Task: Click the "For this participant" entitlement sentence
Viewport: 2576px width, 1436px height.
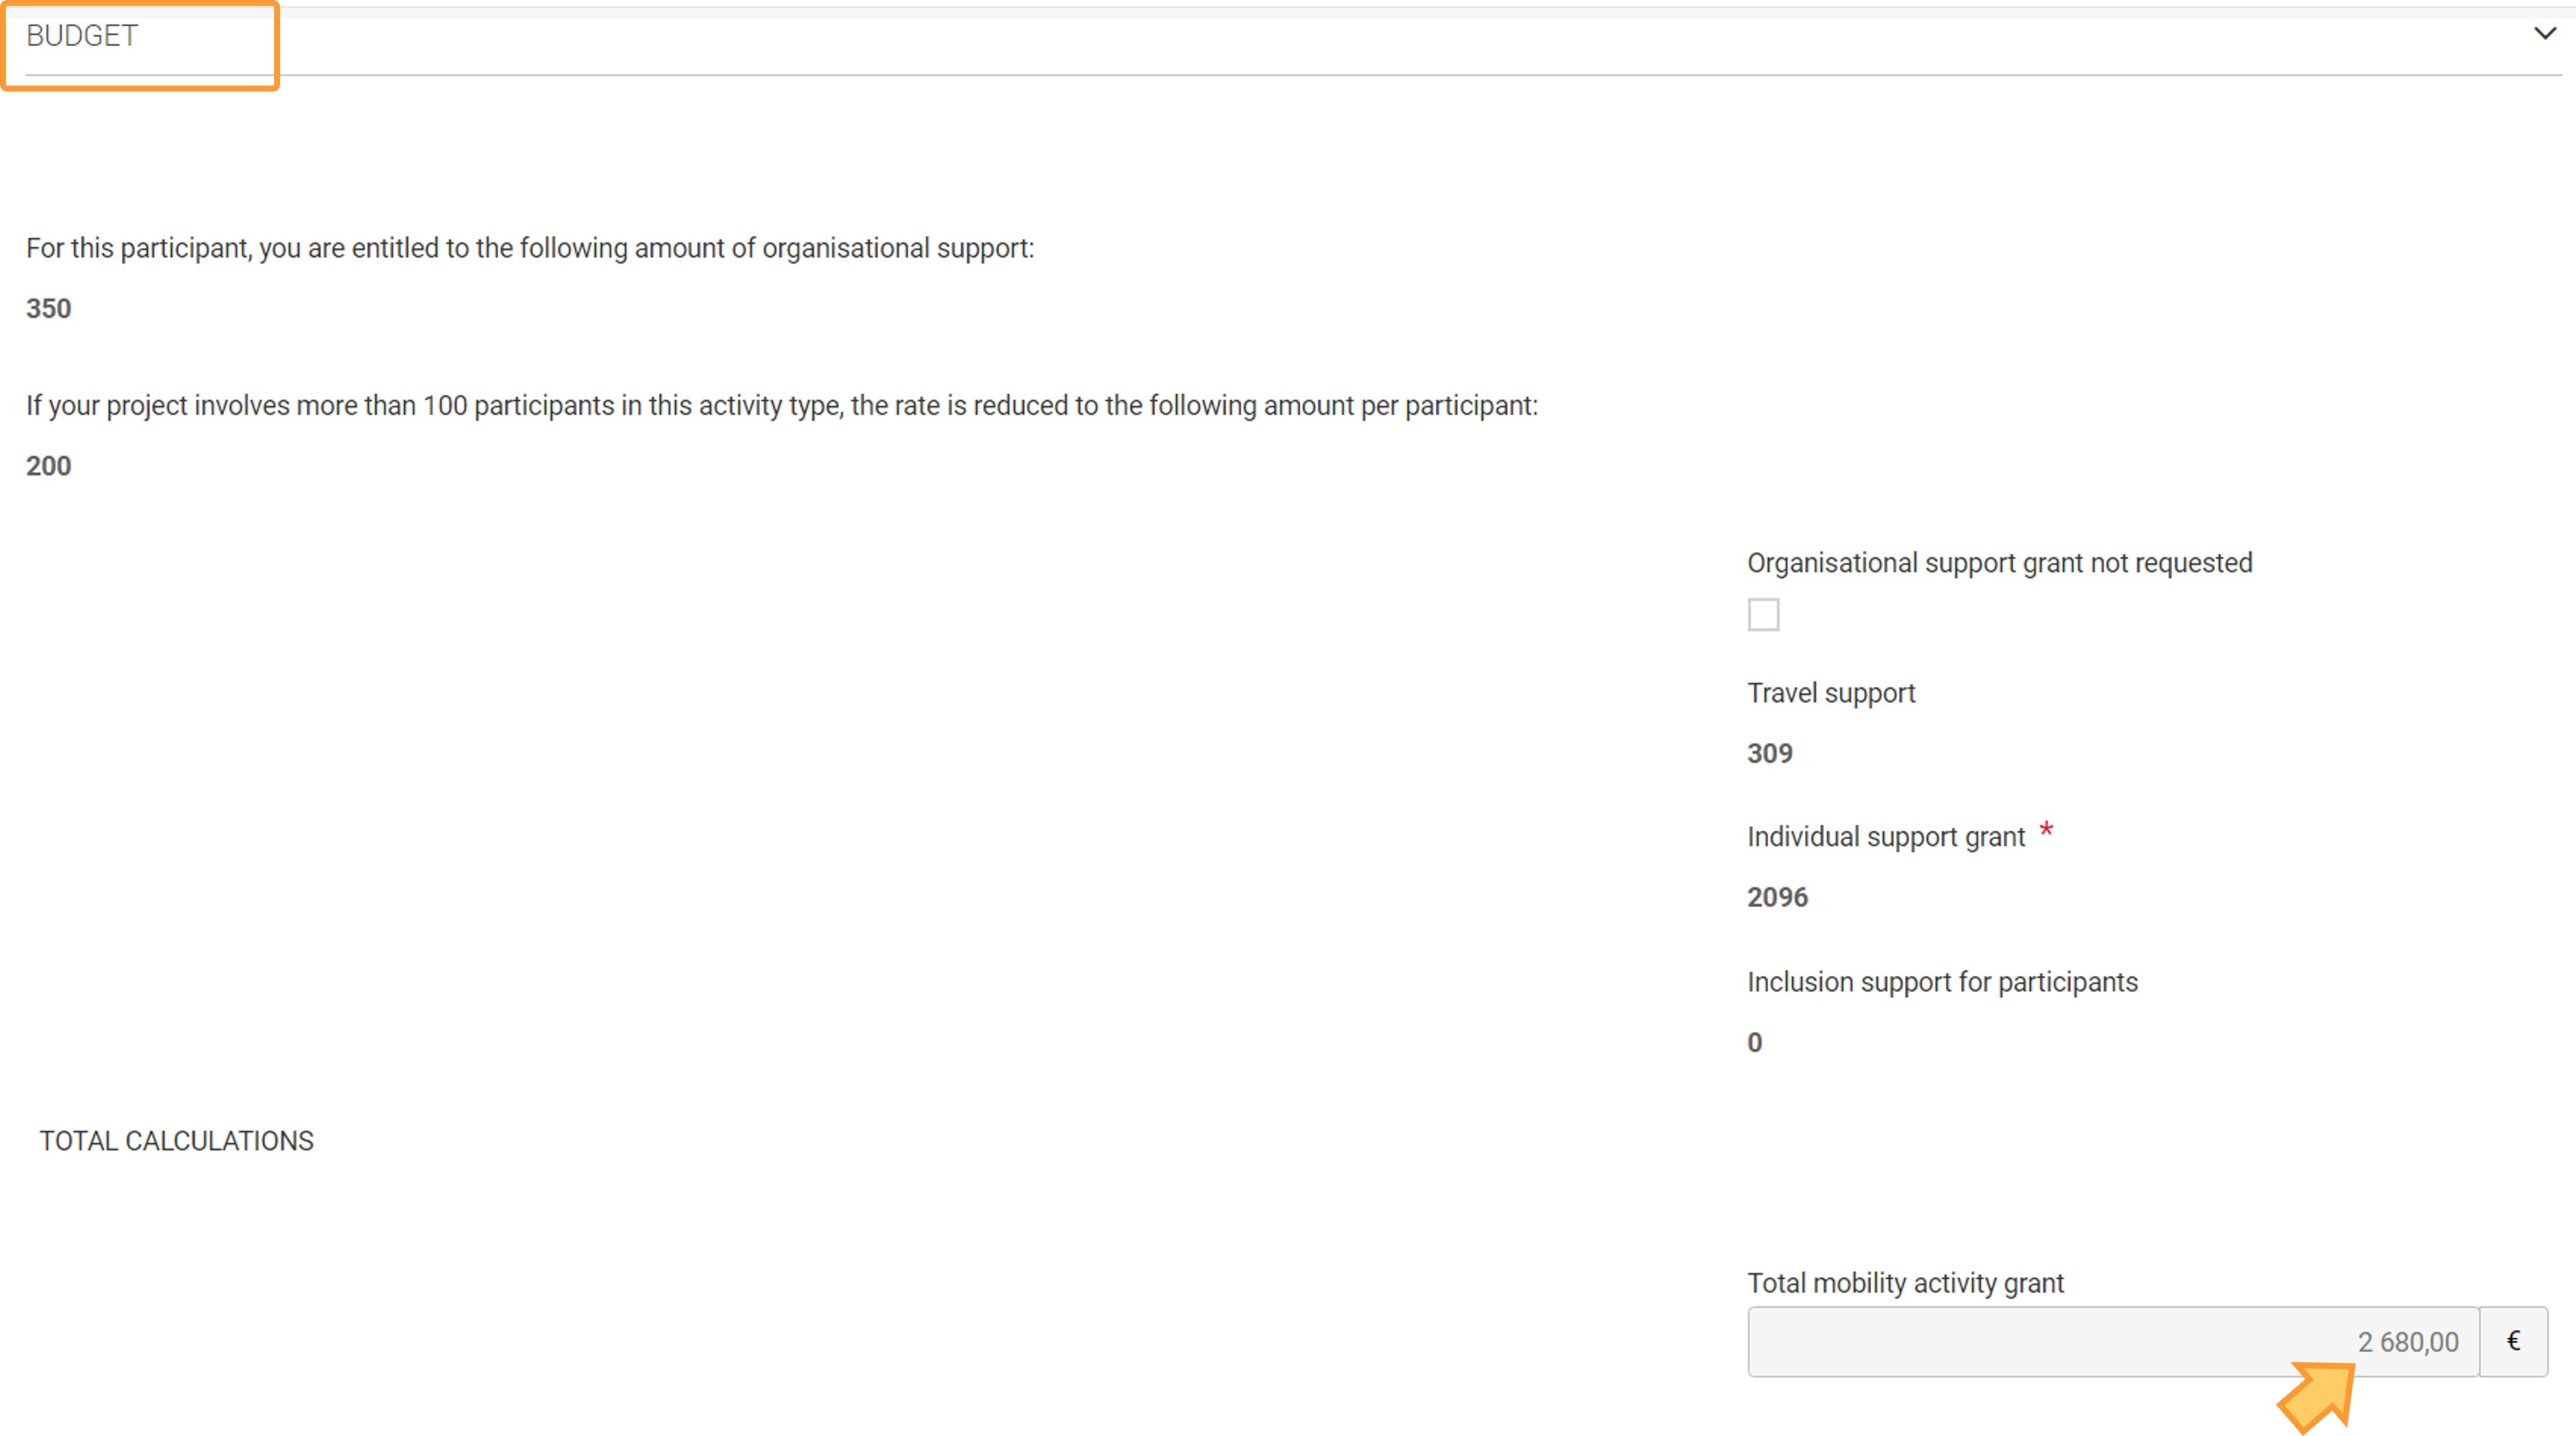Action: [530, 248]
